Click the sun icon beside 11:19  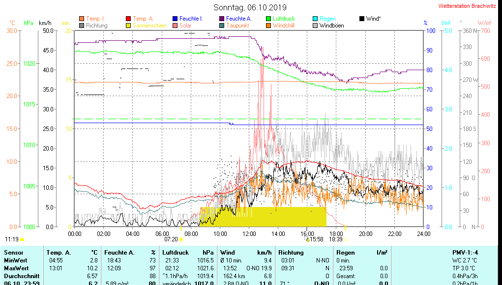(22, 239)
